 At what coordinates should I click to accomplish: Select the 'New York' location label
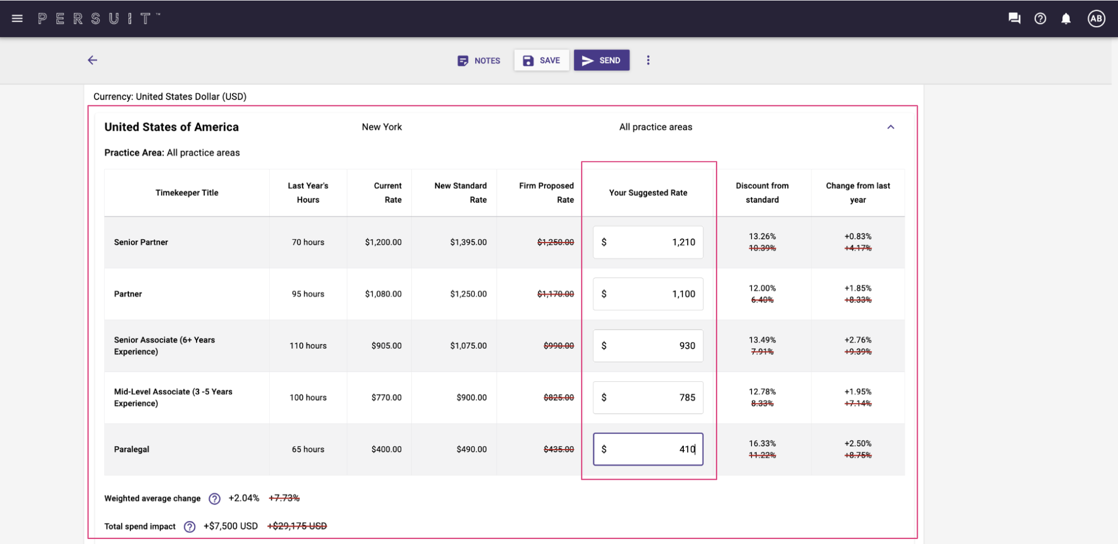[382, 127]
